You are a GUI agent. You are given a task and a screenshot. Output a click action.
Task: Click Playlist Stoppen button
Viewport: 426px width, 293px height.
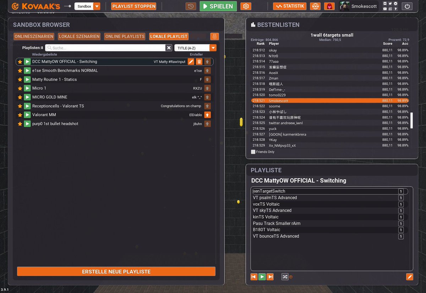click(134, 6)
